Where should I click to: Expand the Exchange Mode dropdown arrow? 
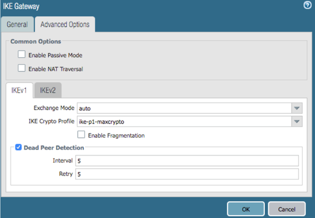tap(297, 108)
